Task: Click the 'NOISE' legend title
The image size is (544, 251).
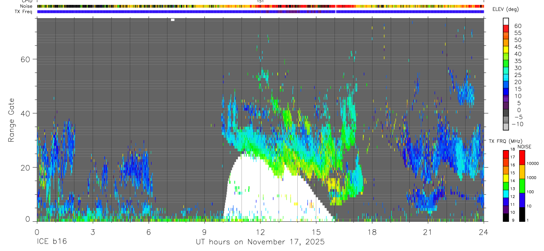Action: 524,147
